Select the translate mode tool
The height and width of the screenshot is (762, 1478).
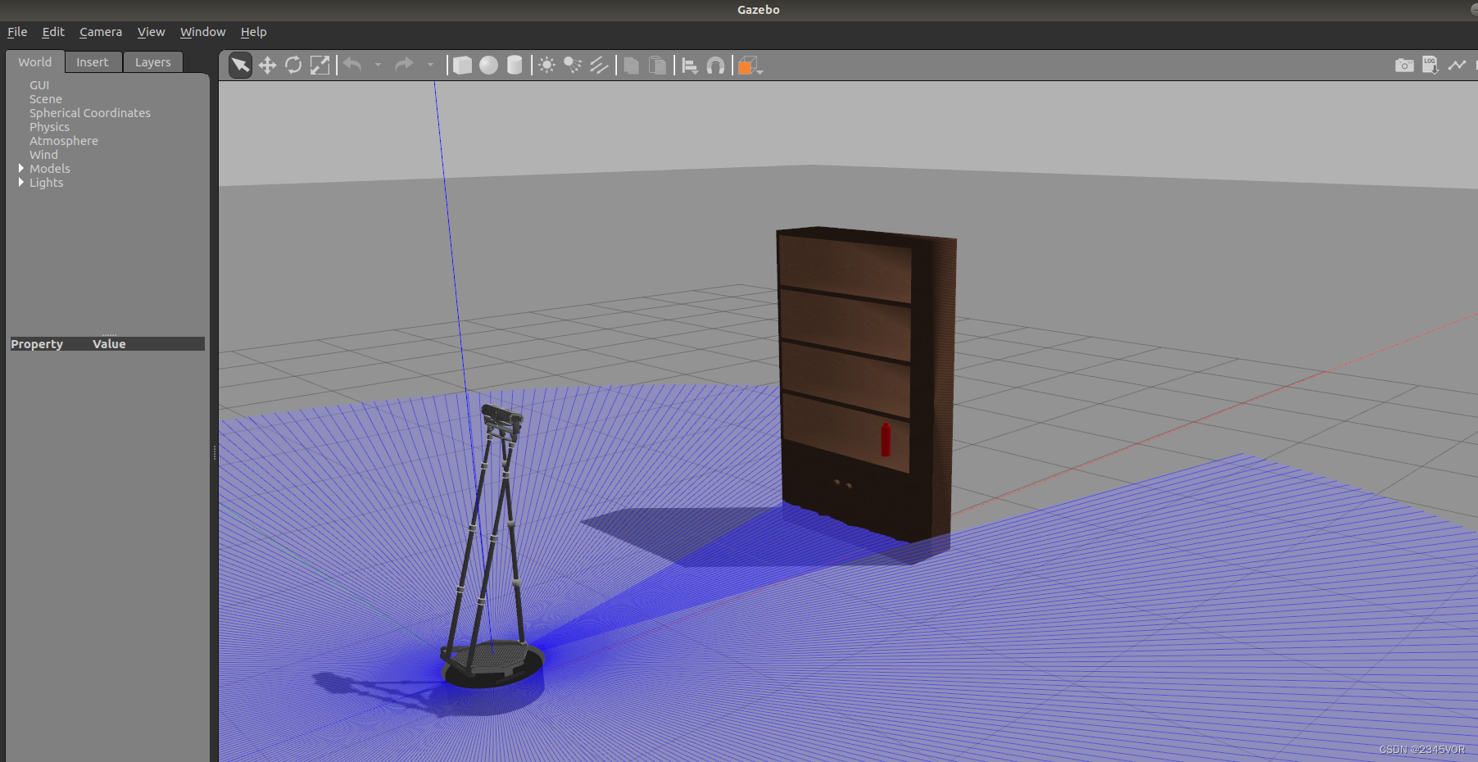coord(267,66)
